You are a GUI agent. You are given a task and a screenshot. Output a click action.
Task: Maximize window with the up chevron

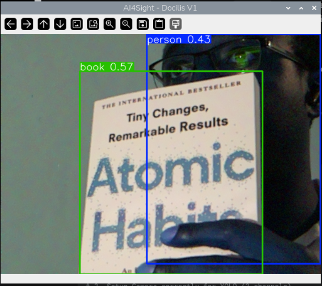[x=301, y=8]
